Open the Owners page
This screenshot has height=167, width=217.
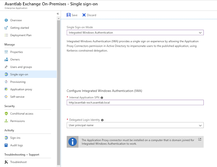tap(28, 59)
